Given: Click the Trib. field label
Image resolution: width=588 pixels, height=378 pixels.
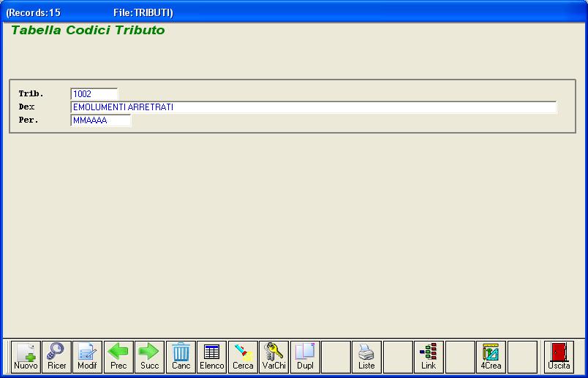Looking at the screenshot, I should [x=31, y=93].
